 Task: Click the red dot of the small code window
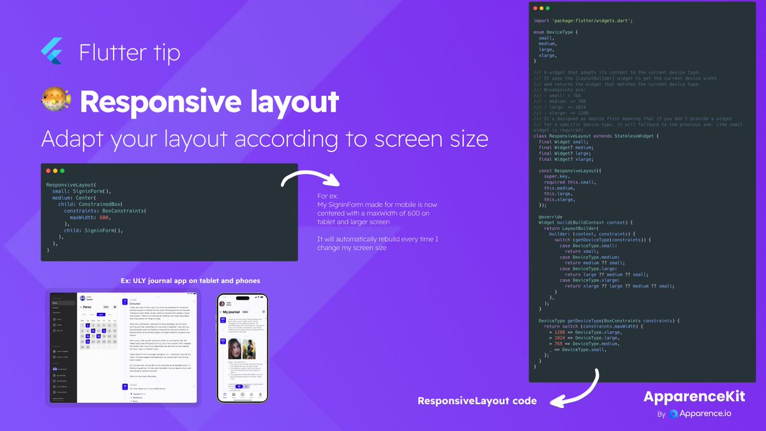click(x=47, y=170)
